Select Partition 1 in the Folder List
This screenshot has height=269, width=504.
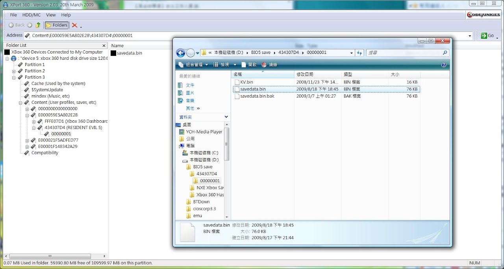pyautogui.click(x=35, y=64)
